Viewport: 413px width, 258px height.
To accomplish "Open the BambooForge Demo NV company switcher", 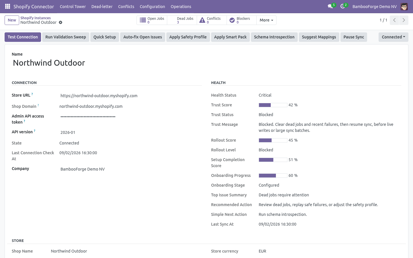I will pos(375,7).
